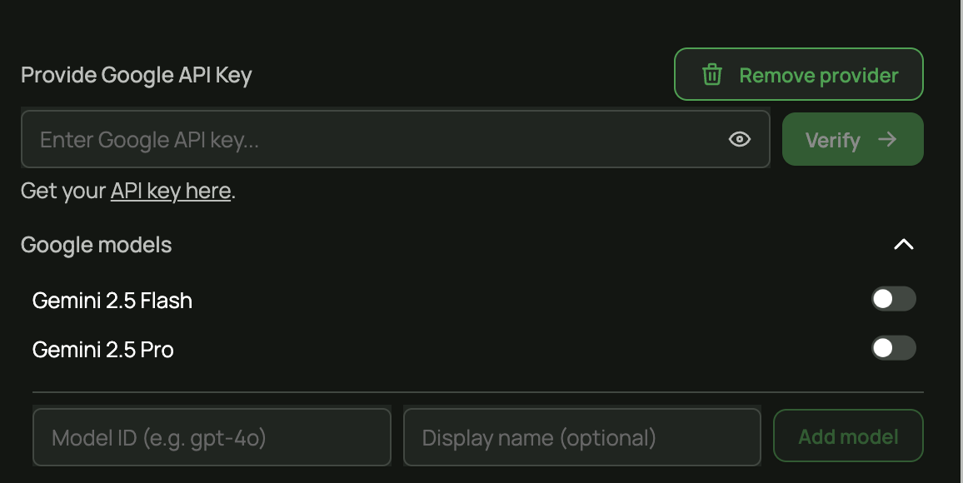Collapse Google models using the chevron

[x=903, y=245]
